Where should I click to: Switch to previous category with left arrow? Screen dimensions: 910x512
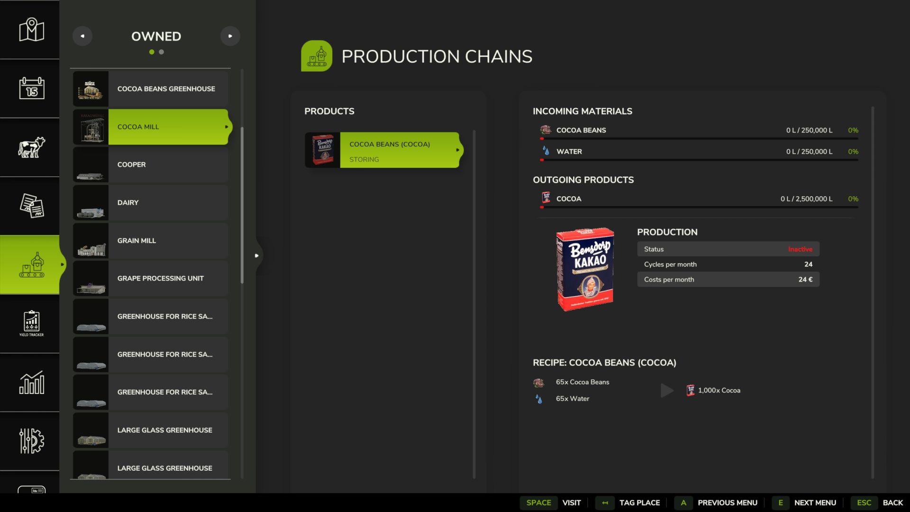point(82,36)
